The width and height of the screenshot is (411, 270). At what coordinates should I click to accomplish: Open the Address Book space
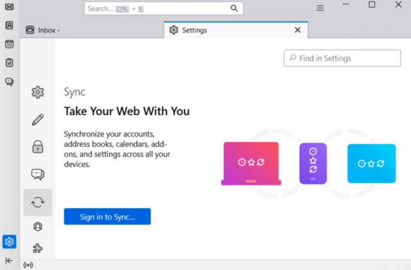[9, 25]
